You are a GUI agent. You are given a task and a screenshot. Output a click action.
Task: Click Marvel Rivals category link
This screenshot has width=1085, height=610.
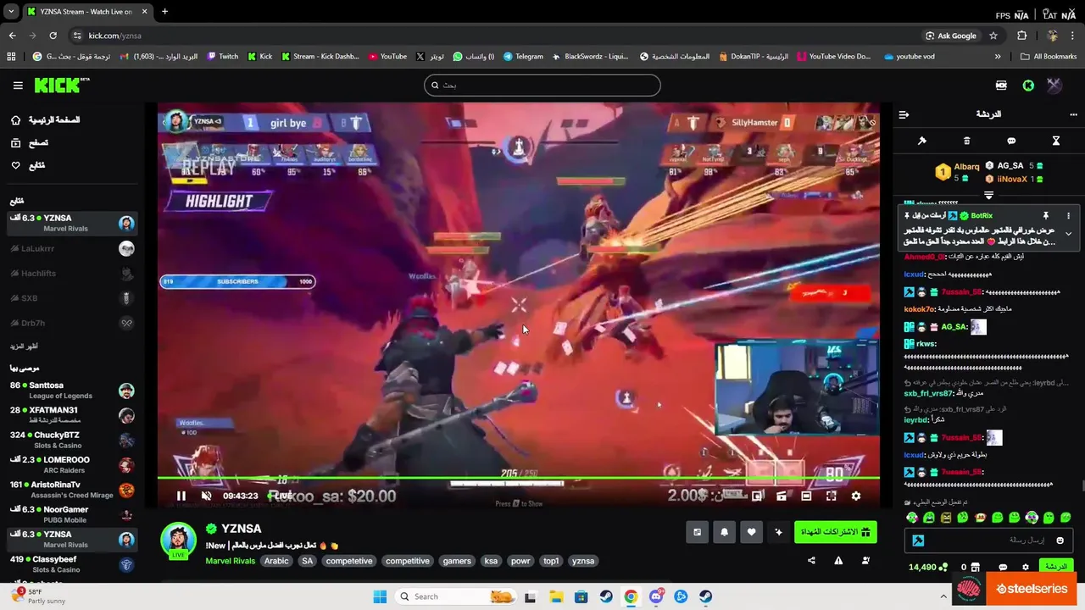(x=231, y=561)
